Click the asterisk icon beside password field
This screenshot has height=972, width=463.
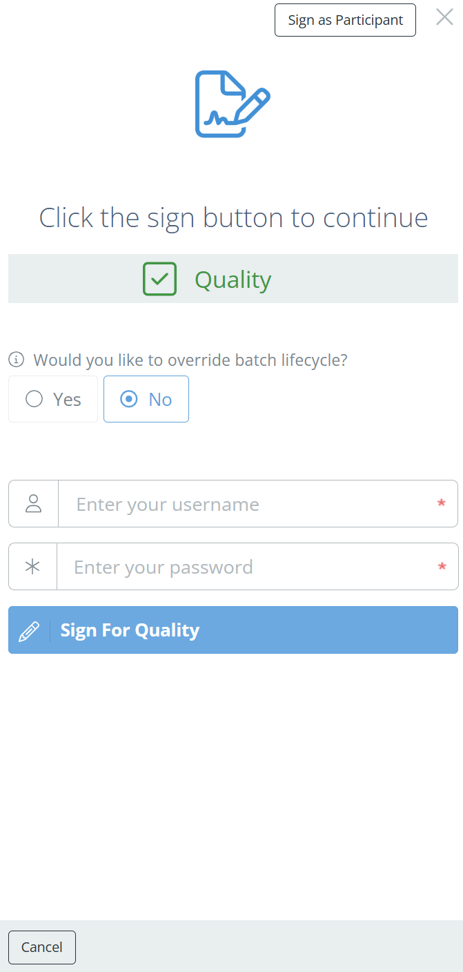[32, 567]
